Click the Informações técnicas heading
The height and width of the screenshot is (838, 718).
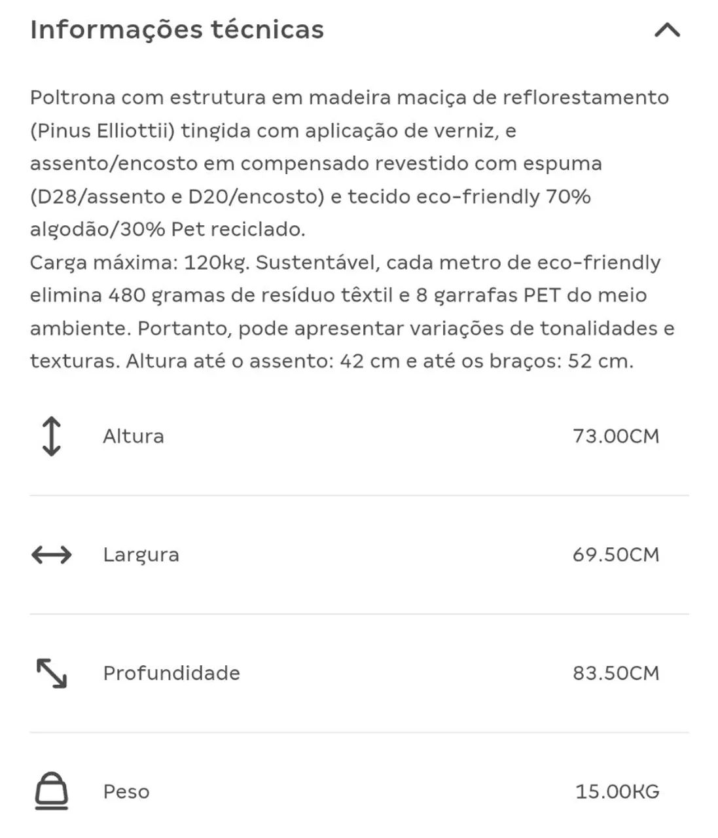[x=177, y=30]
